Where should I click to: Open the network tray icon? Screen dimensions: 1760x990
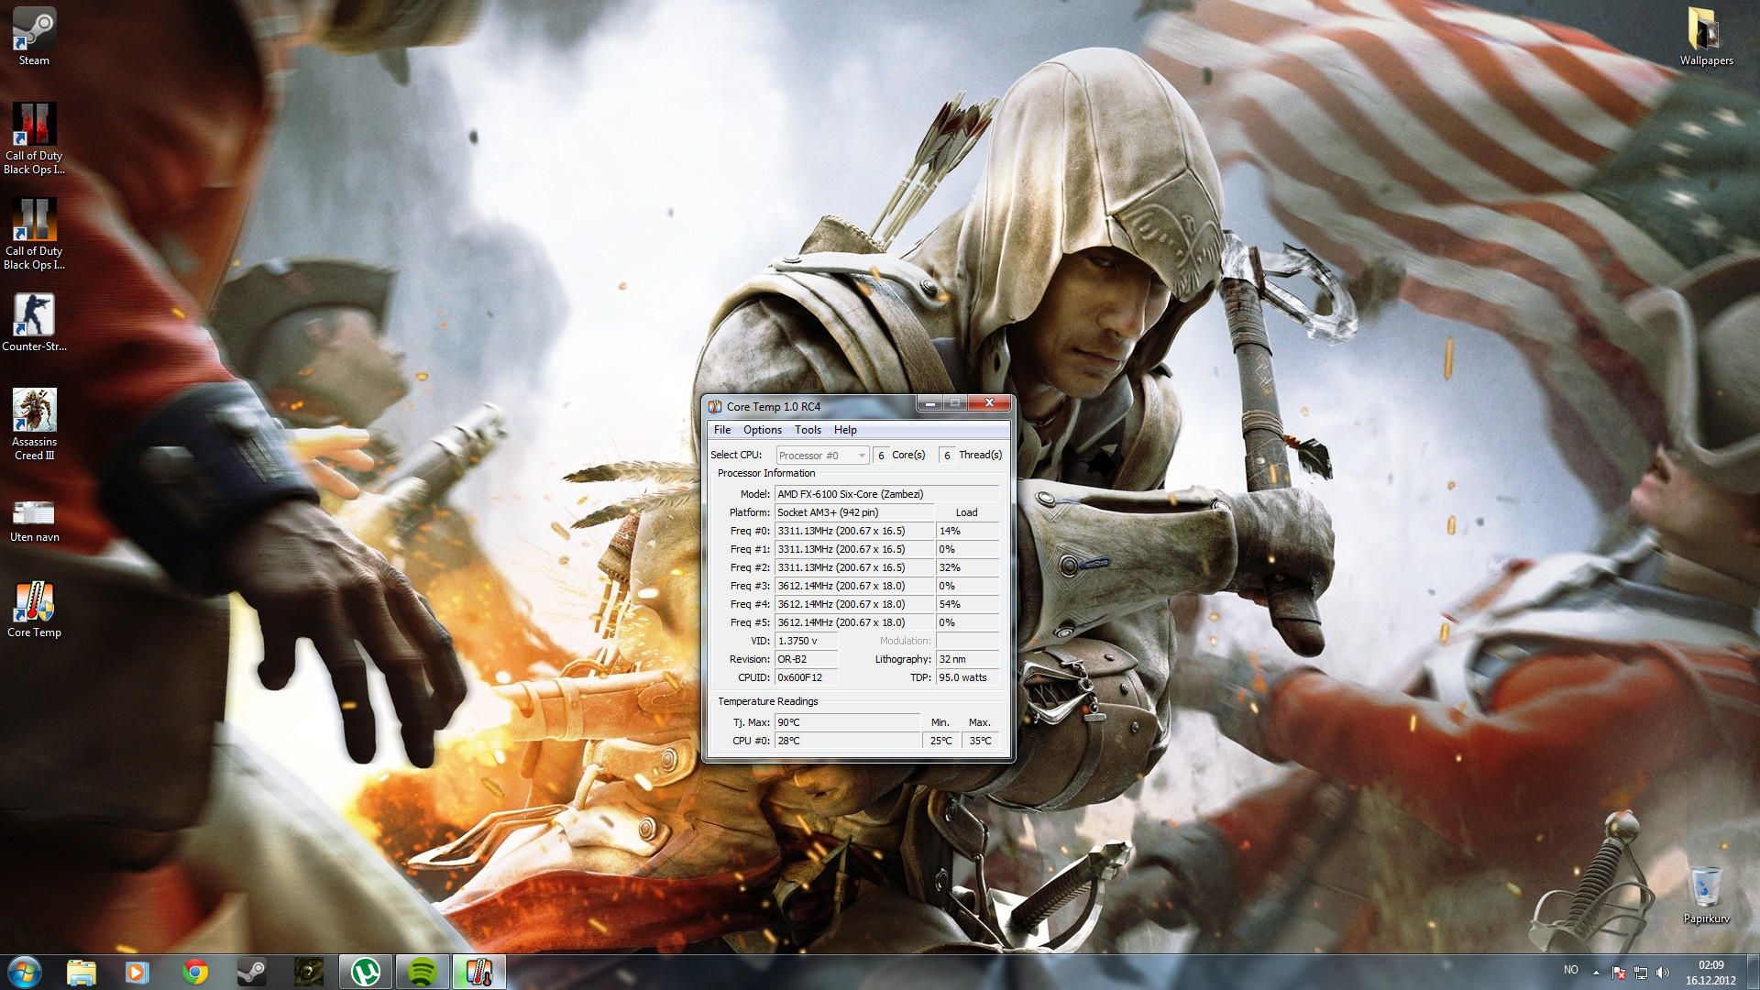pos(1641,973)
